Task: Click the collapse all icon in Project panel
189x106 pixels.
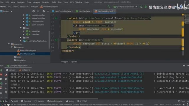Action: (x=38, y=11)
